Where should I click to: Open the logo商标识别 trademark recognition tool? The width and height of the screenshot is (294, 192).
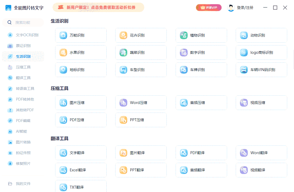[261, 52]
